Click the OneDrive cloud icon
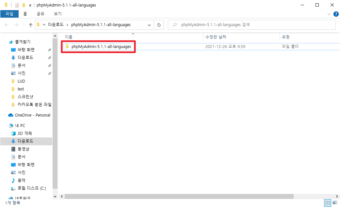 pos(11,115)
